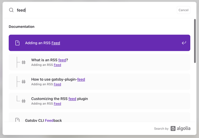199x138 pixels.
Task: Open the What is an RSS feed? section
Action: pos(99,62)
